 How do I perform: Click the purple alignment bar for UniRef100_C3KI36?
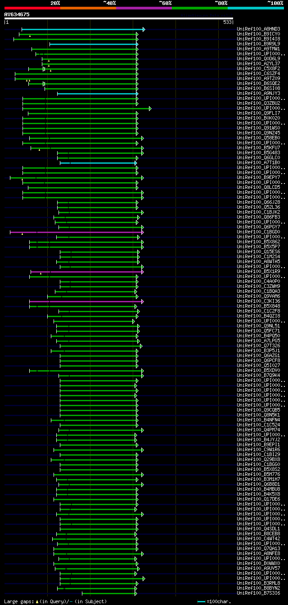(x=86, y=301)
